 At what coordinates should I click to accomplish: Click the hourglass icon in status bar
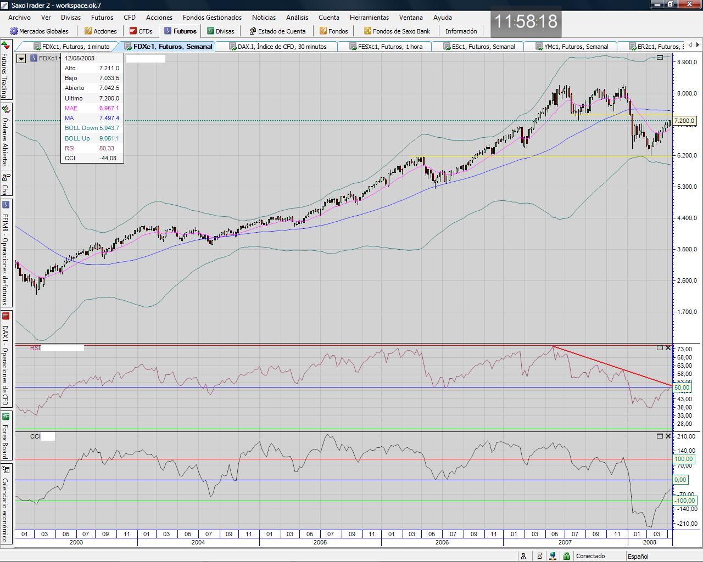538,556
